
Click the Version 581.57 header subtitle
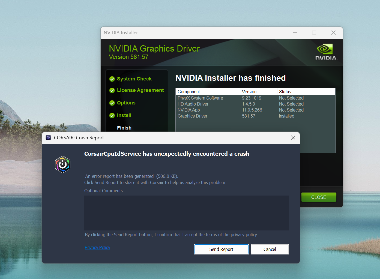pyautogui.click(x=128, y=57)
